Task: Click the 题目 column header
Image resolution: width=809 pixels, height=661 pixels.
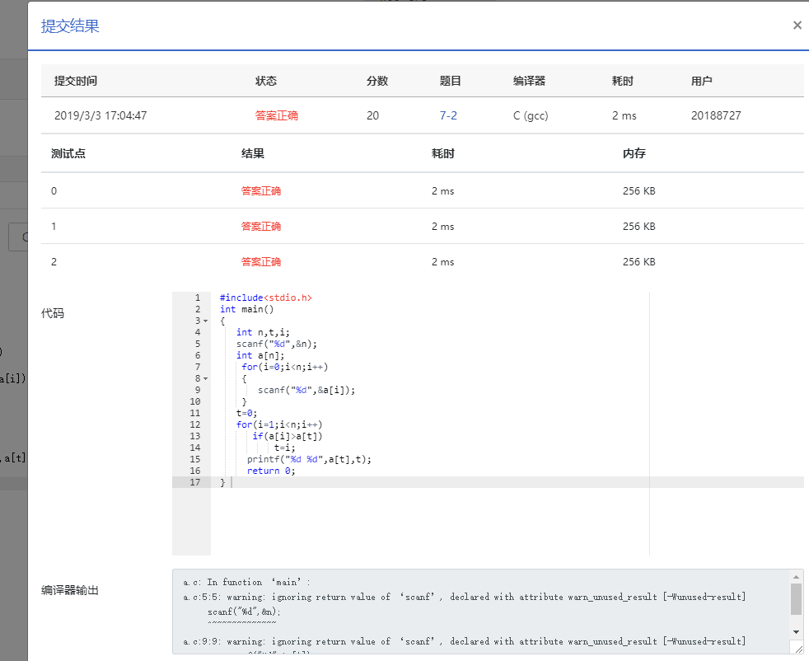Action: pos(450,81)
